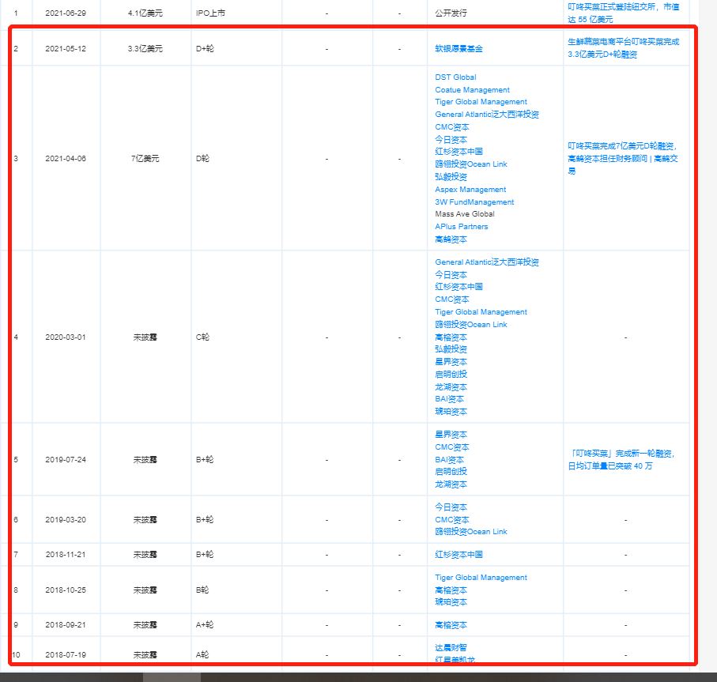Click CMC资本 in the C轮 row
The height and width of the screenshot is (682, 717).
pyautogui.click(x=452, y=300)
